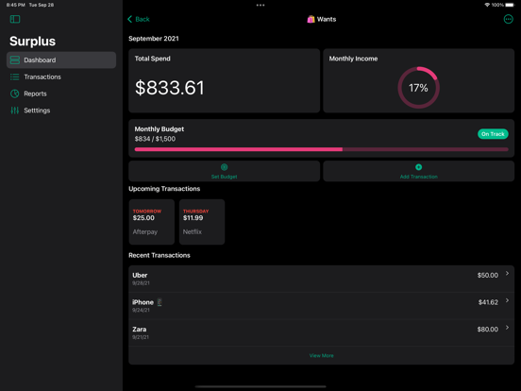The width and height of the screenshot is (521, 391).
Task: Expand the Uber row chevron
Action: pos(507,273)
